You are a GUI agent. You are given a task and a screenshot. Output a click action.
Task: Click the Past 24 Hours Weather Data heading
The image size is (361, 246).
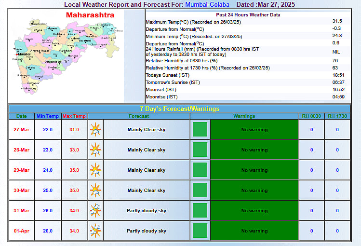point(248,15)
